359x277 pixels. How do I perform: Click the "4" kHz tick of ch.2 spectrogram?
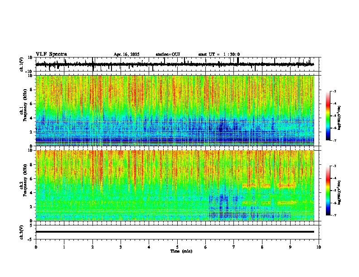coord(31,193)
